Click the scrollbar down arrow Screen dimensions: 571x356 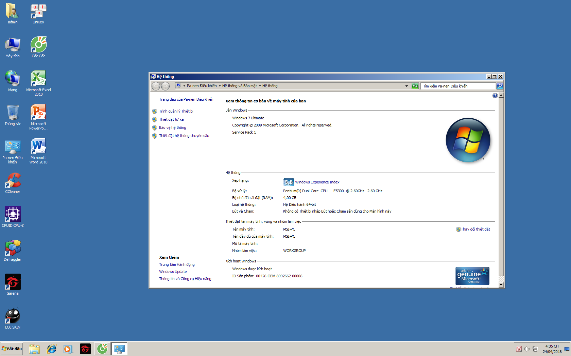(501, 285)
